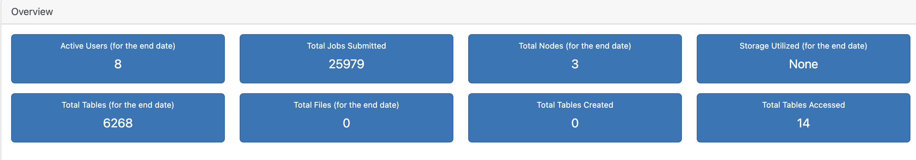The height and width of the screenshot is (160, 916).
Task: Click the Storage Utilized card label
Action: coord(803,46)
